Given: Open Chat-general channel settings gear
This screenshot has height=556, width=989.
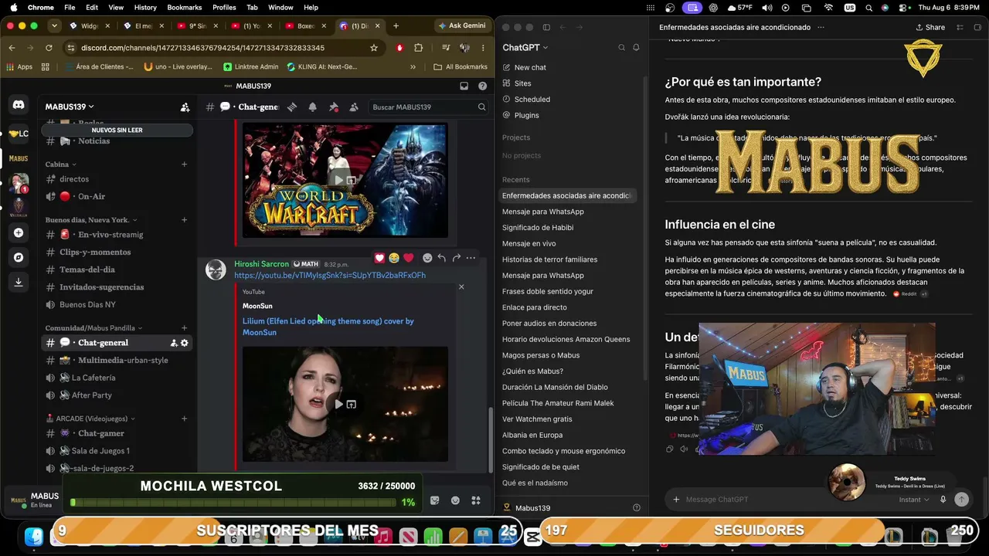Looking at the screenshot, I should [184, 343].
